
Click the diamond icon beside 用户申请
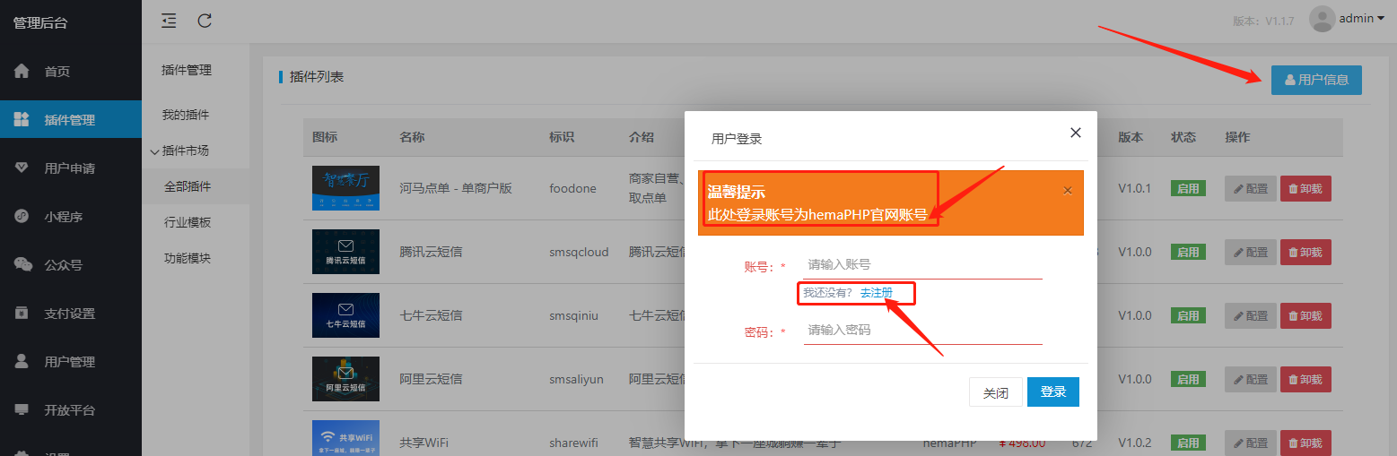coord(22,168)
